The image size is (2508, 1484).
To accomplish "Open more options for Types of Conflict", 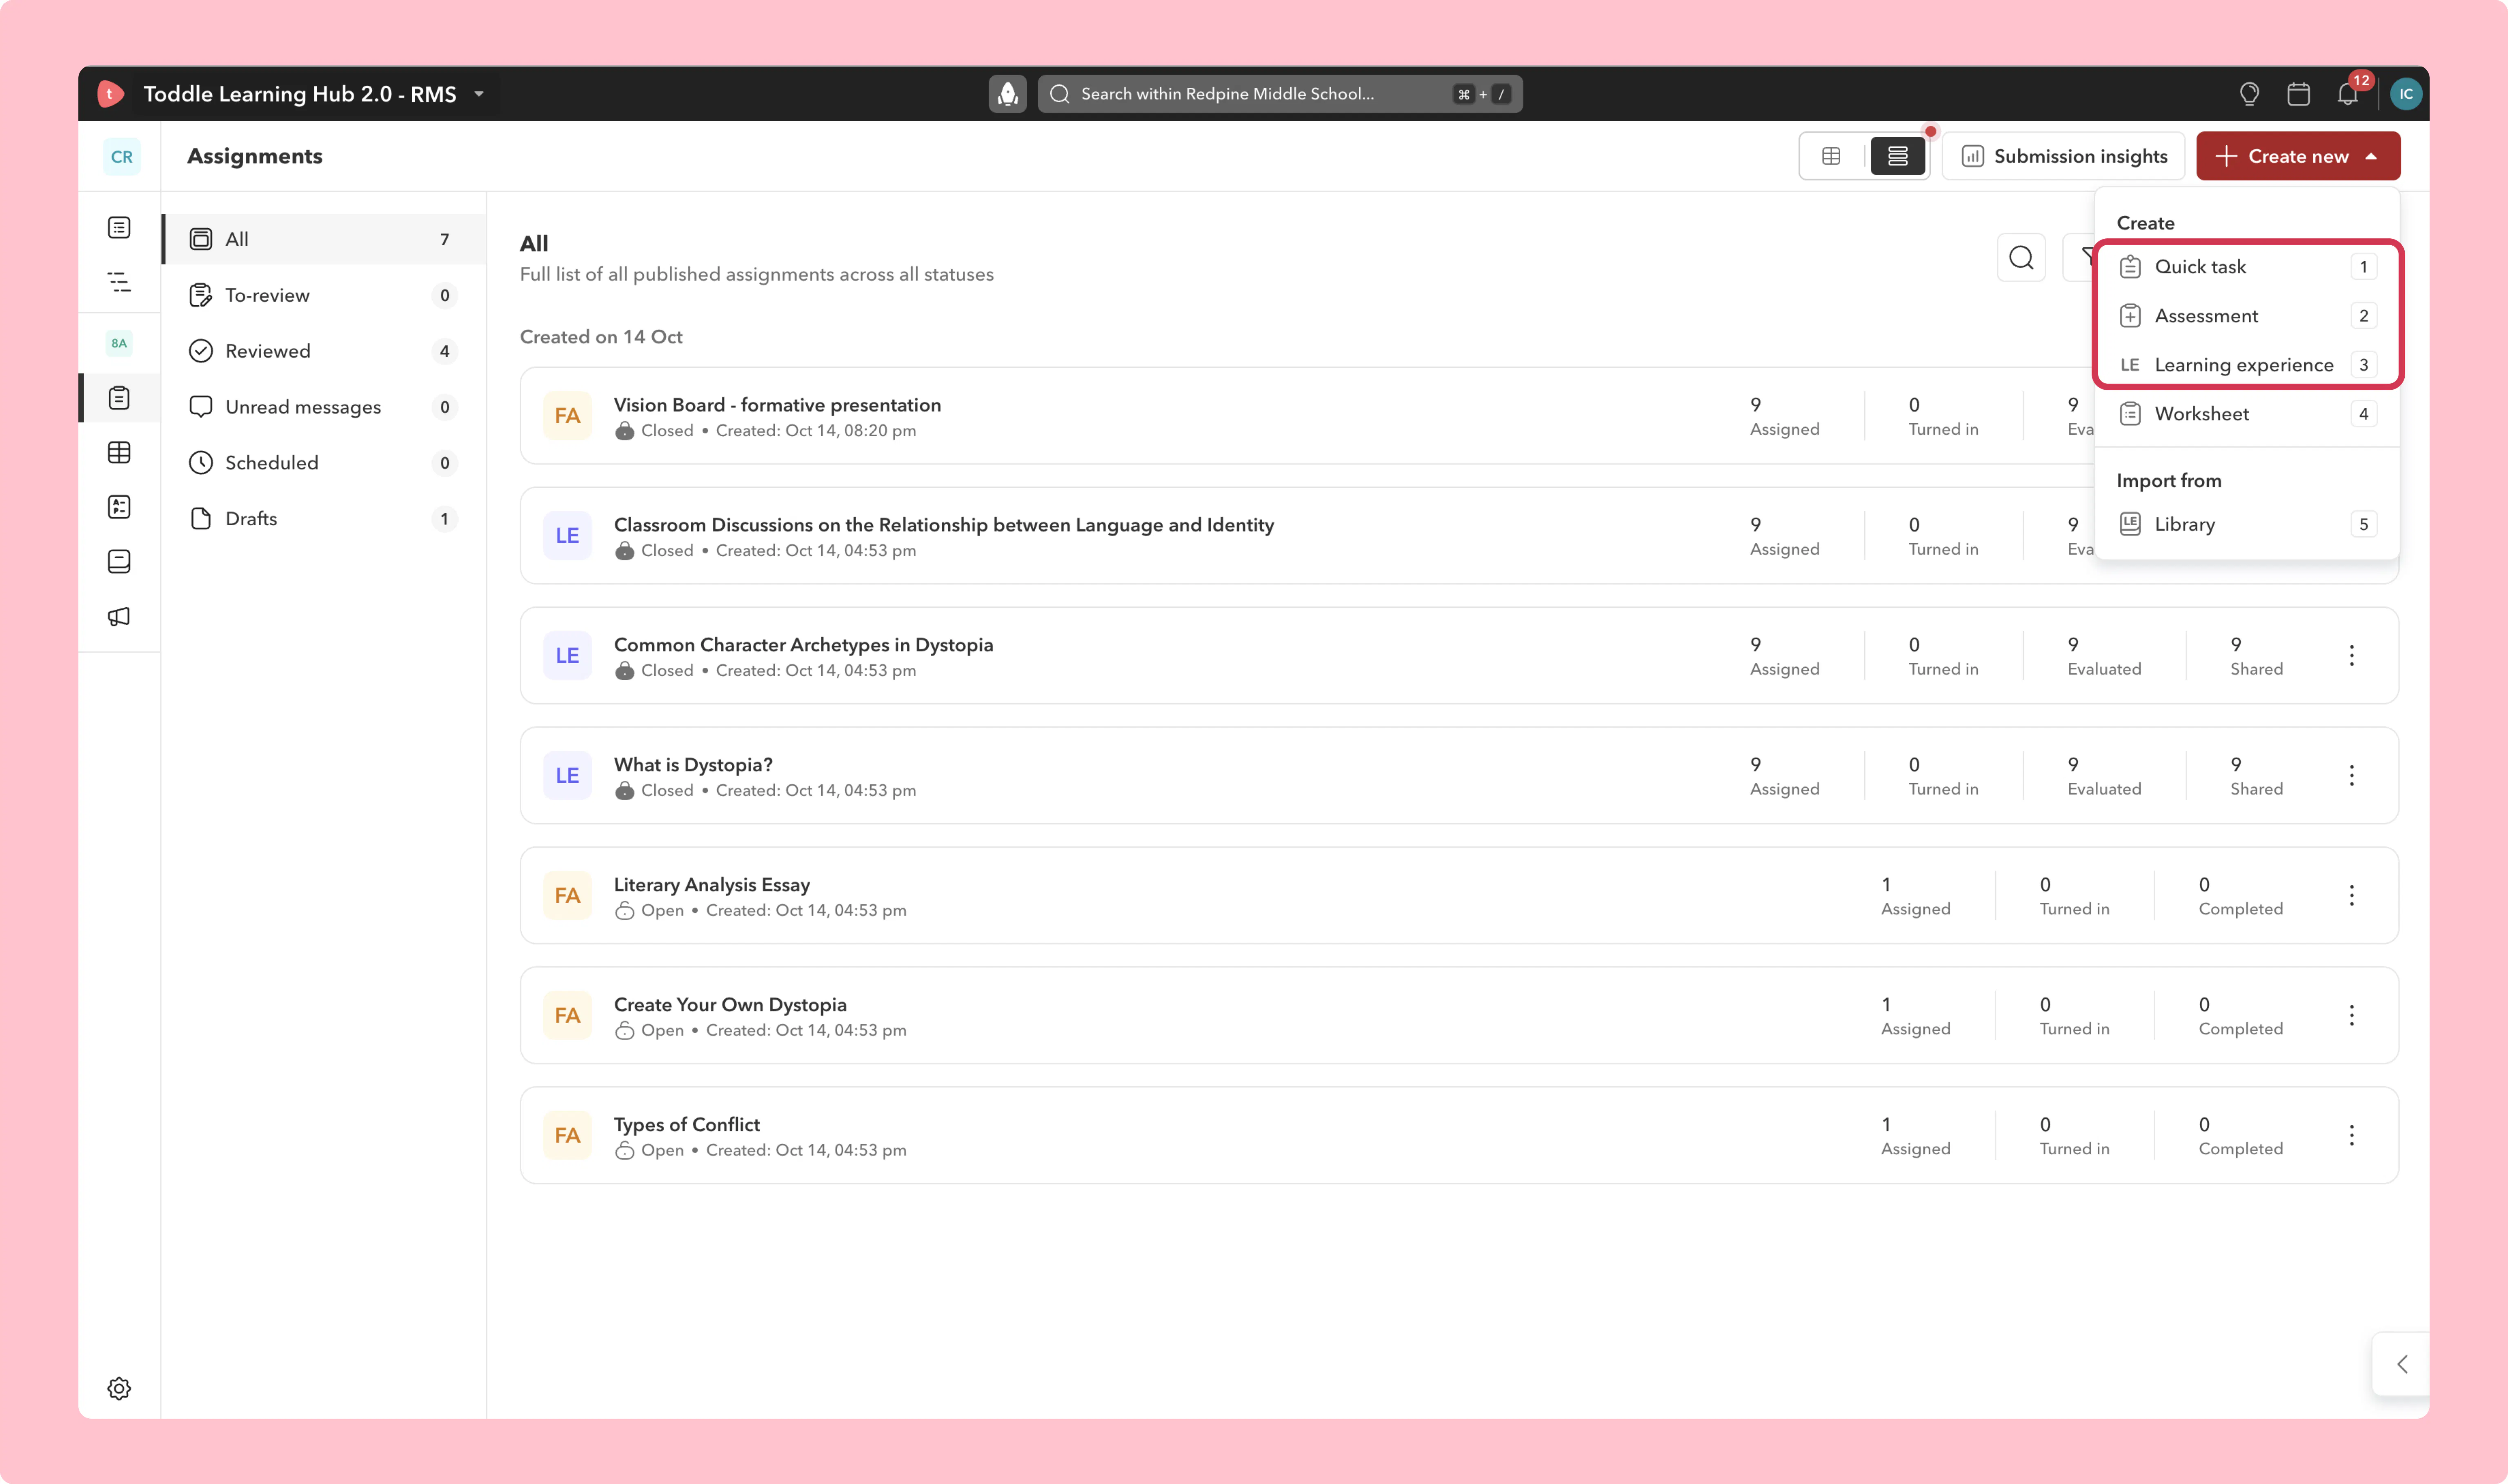I will 2352,1136.
